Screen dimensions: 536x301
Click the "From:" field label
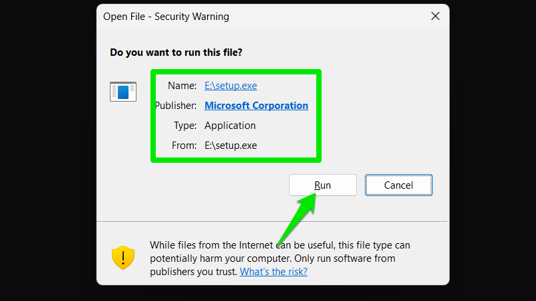point(184,146)
